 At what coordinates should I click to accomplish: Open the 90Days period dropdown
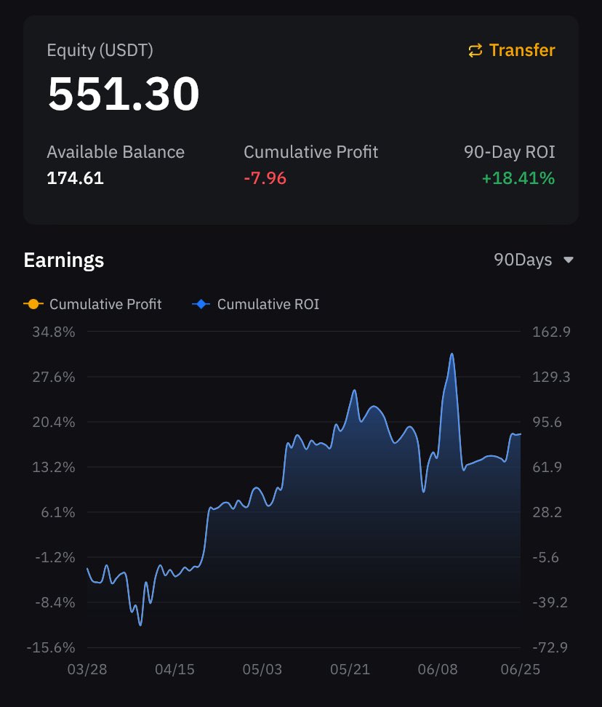[x=534, y=260]
